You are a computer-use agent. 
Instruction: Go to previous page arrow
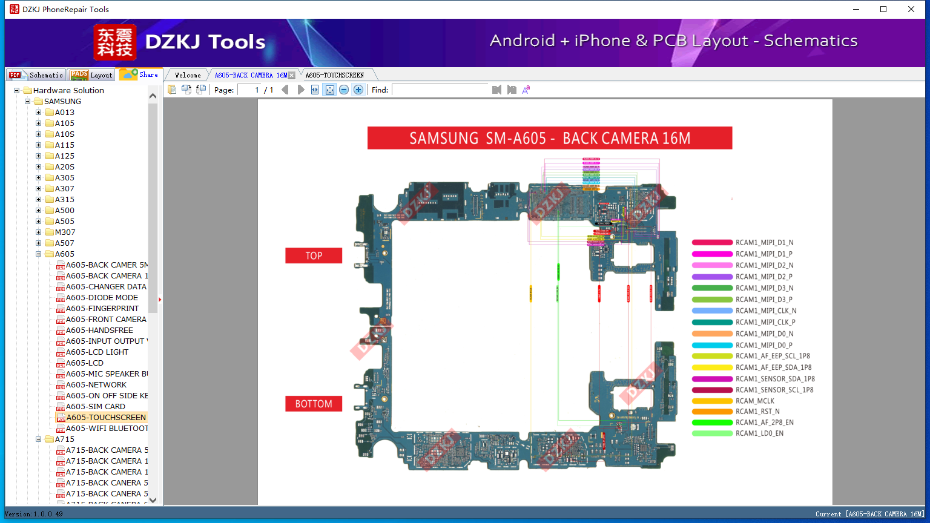pos(285,90)
